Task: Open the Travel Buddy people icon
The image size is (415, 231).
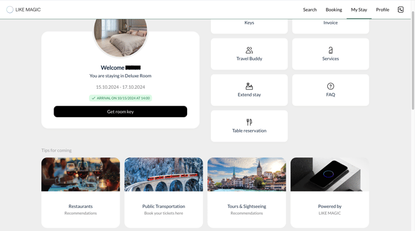Action: point(249,50)
